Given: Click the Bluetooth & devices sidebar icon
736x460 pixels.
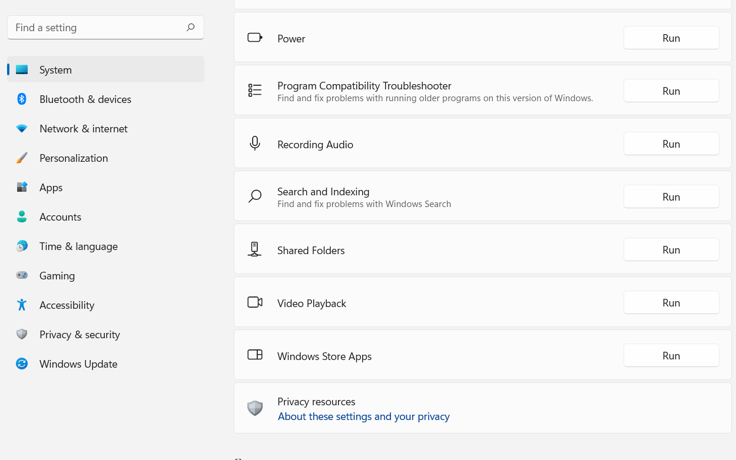Looking at the screenshot, I should coord(22,99).
